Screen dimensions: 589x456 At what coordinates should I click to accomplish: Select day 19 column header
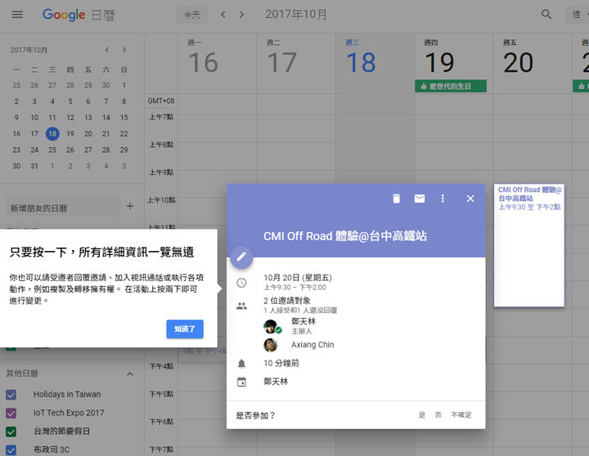(x=439, y=62)
